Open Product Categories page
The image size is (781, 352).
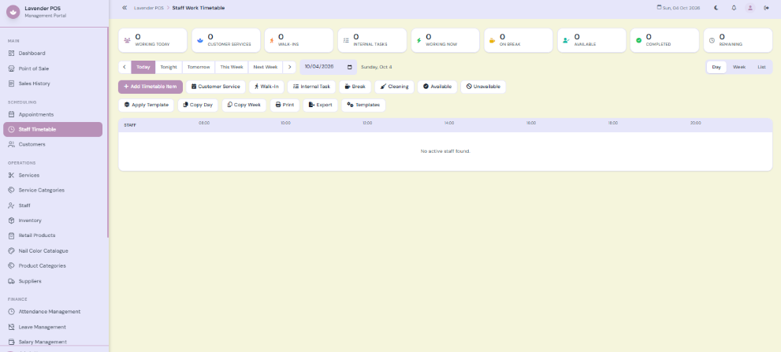pos(53,266)
